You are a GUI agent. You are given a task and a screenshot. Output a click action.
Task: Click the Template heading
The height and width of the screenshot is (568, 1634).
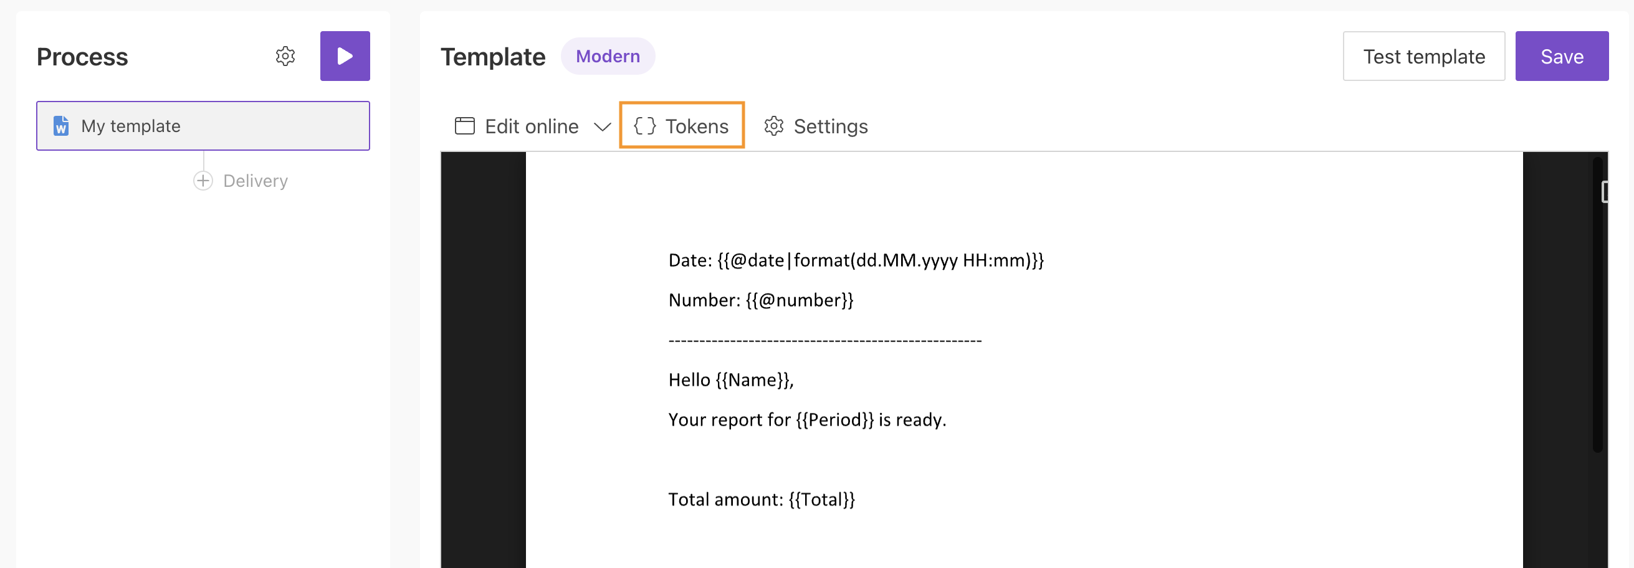click(494, 56)
